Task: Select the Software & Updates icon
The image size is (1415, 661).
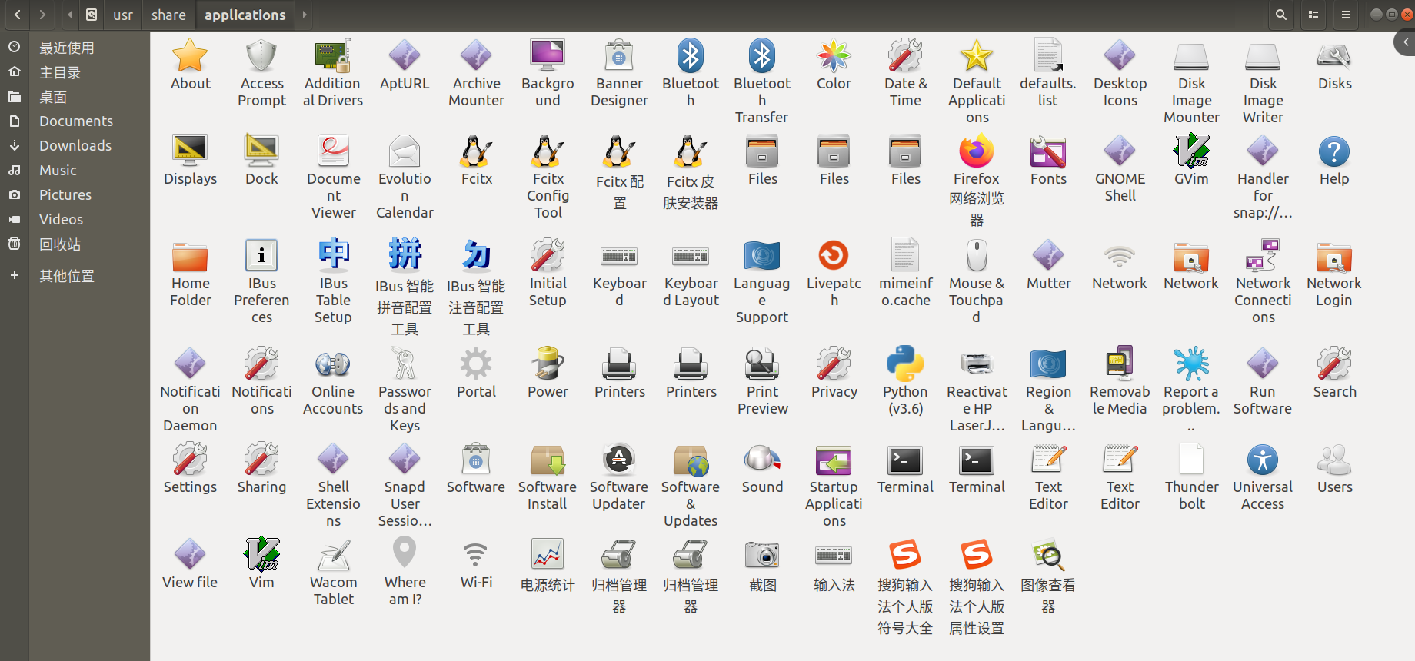Action: pyautogui.click(x=691, y=460)
